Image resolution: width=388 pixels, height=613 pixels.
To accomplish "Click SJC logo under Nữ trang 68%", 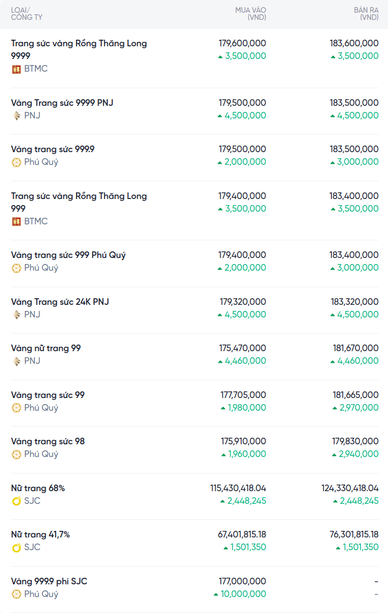I will pos(17,501).
